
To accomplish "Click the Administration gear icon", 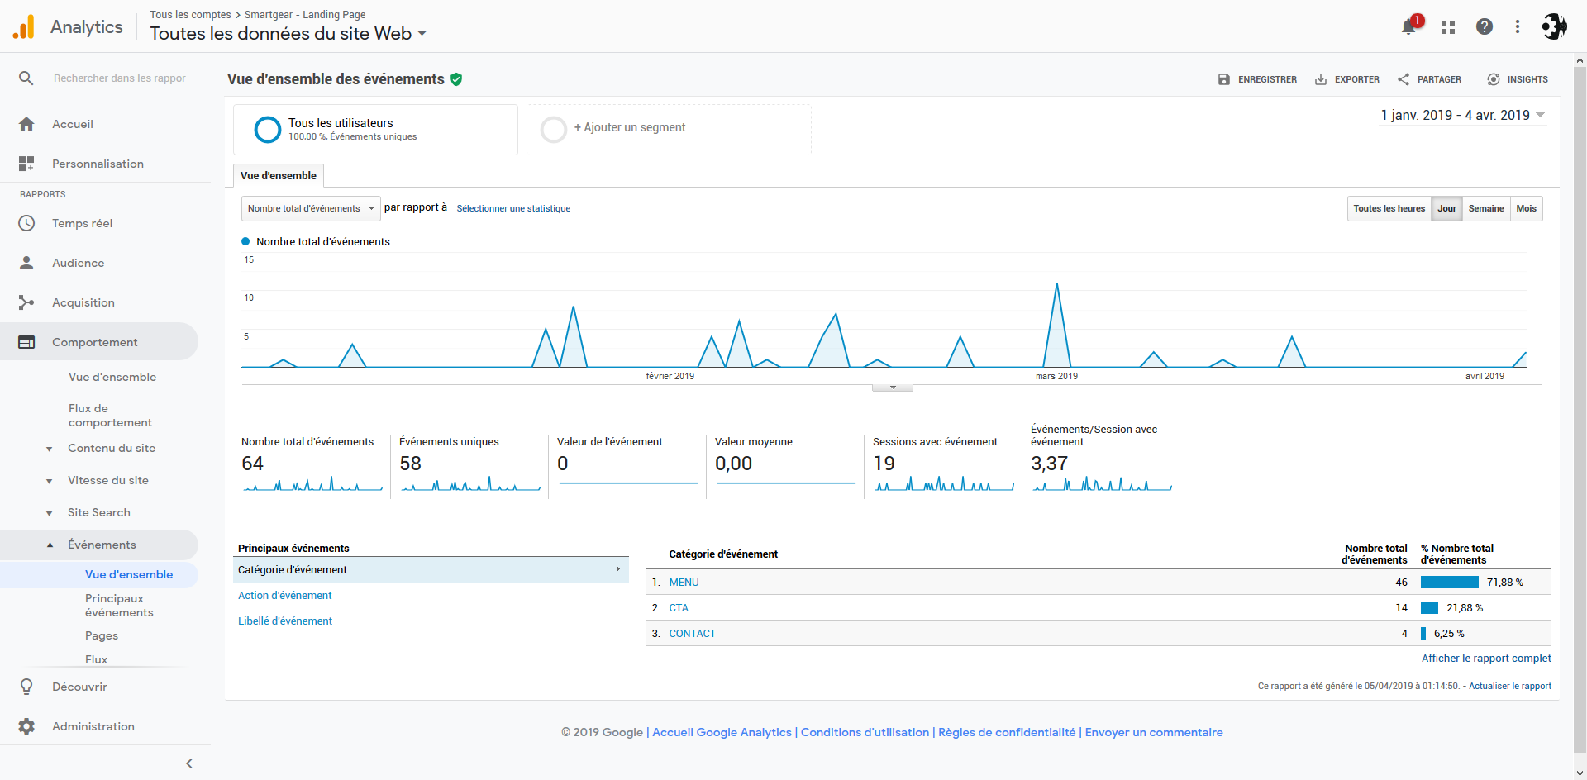I will pos(26,726).
